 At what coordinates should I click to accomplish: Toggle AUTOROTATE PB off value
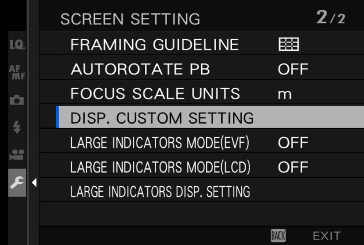point(293,69)
